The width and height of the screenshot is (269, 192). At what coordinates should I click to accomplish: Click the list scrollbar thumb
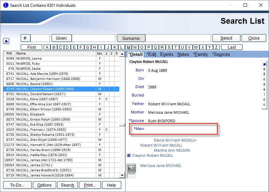(x=122, y=125)
